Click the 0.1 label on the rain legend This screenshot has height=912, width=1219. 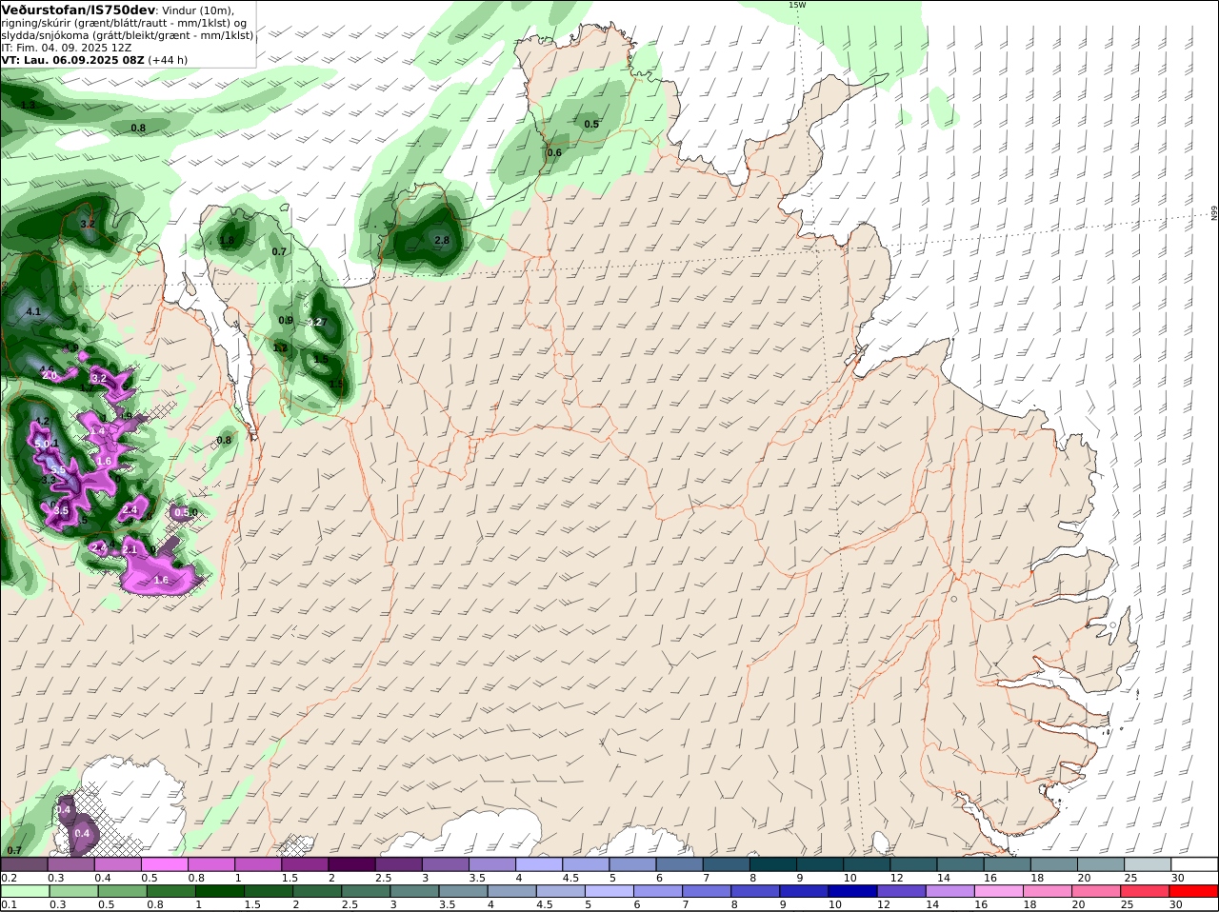click(x=9, y=904)
